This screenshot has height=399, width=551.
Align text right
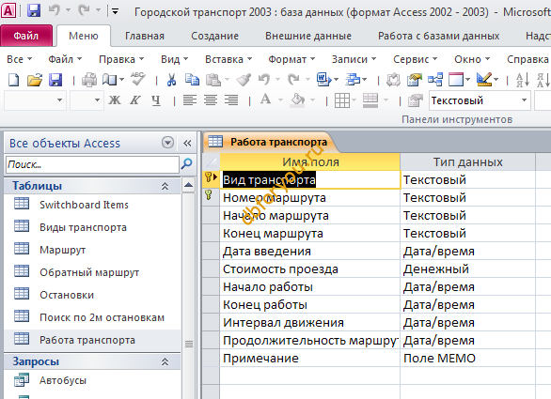coord(231,100)
